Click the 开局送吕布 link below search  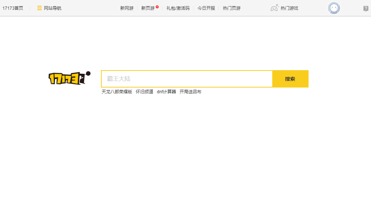(x=191, y=92)
